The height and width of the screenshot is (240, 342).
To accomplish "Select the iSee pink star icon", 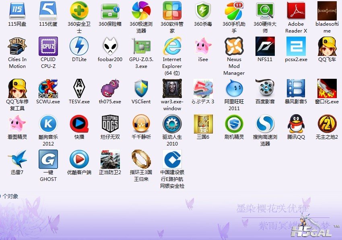I will point(203,46).
